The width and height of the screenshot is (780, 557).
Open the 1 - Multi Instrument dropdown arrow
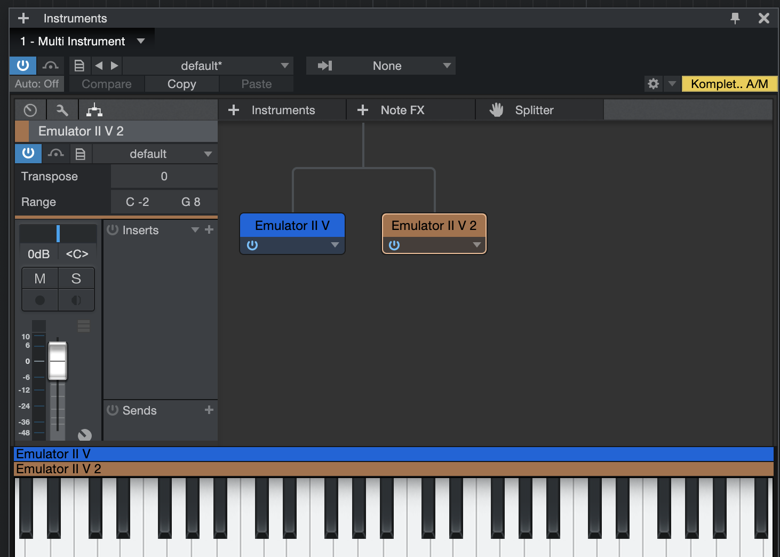point(141,41)
